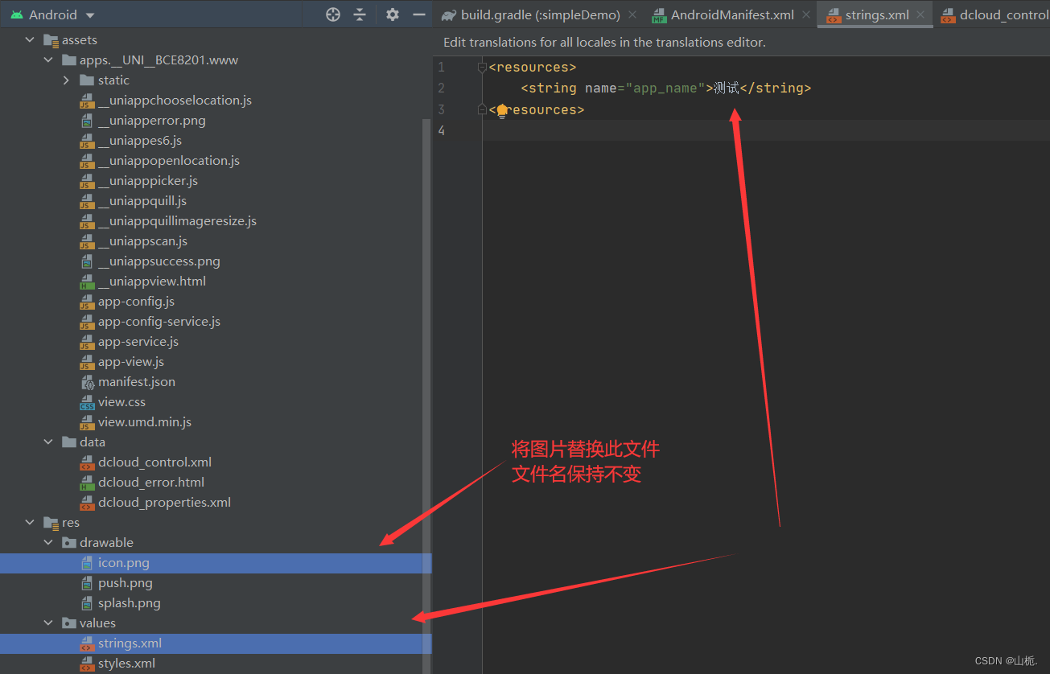Click the res folder icon
This screenshot has height=674, width=1050.
pos(51,522)
